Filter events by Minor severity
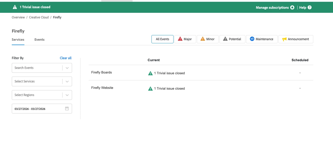The width and height of the screenshot is (333, 158). (208, 39)
